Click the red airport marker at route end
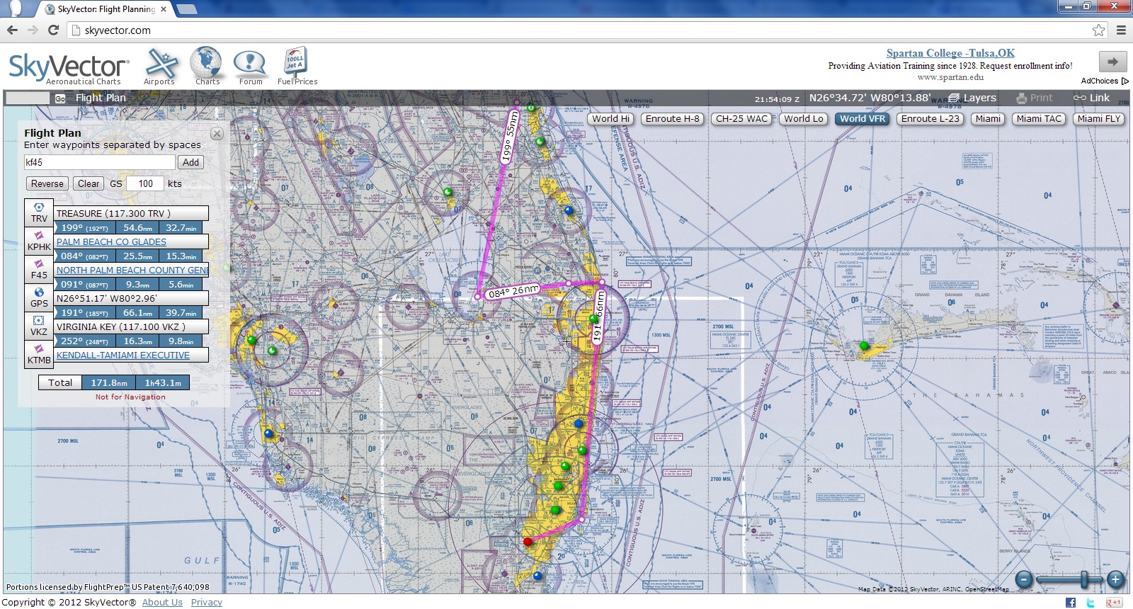Viewport: 1133px width, 609px height. (x=527, y=542)
